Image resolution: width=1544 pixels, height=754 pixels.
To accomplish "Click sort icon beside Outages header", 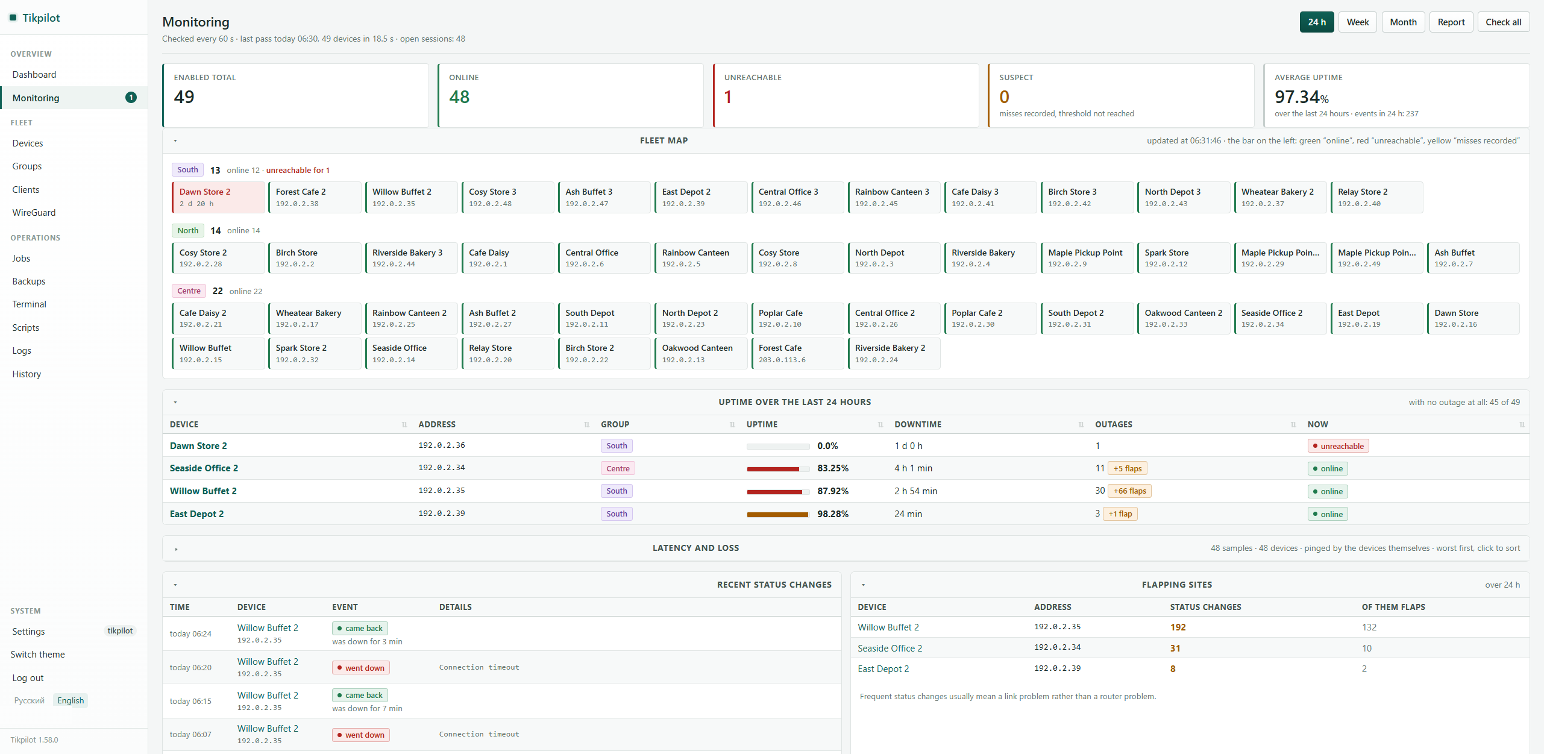I will pos(1293,425).
